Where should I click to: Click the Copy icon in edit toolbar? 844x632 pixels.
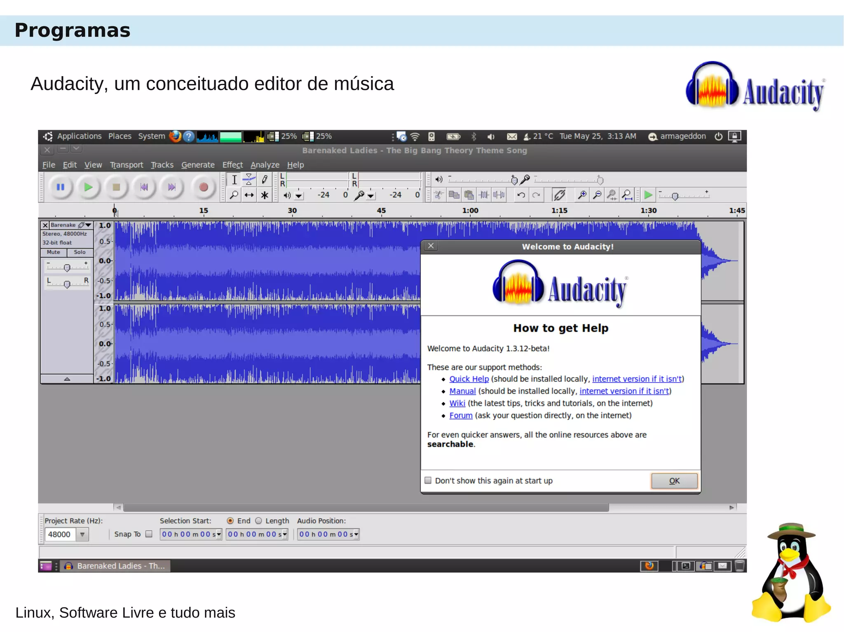click(x=454, y=195)
